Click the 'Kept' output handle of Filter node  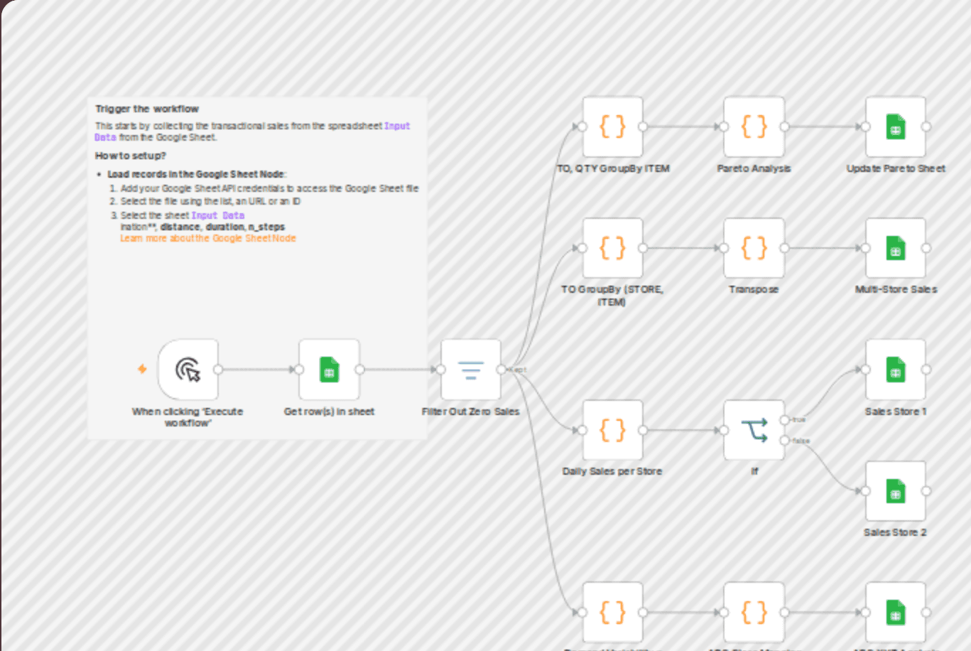(x=501, y=370)
